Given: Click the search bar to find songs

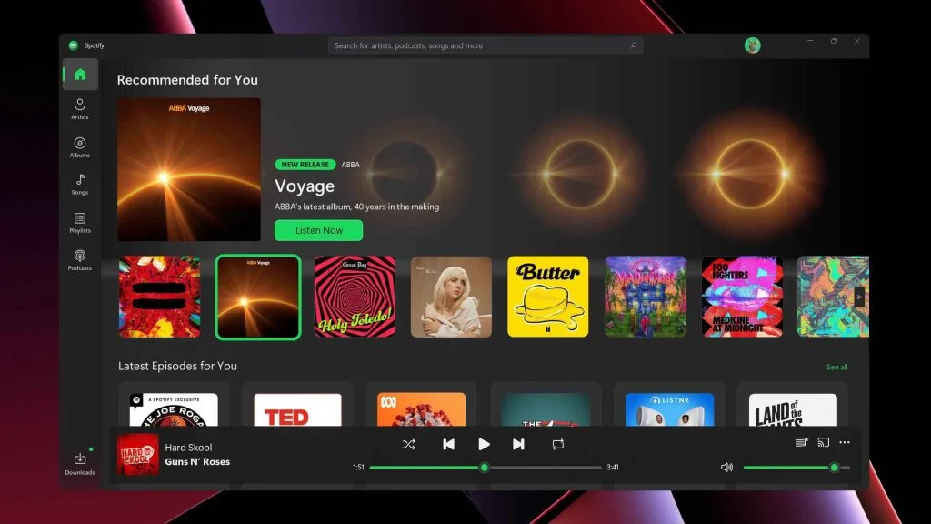Looking at the screenshot, I should 486,45.
